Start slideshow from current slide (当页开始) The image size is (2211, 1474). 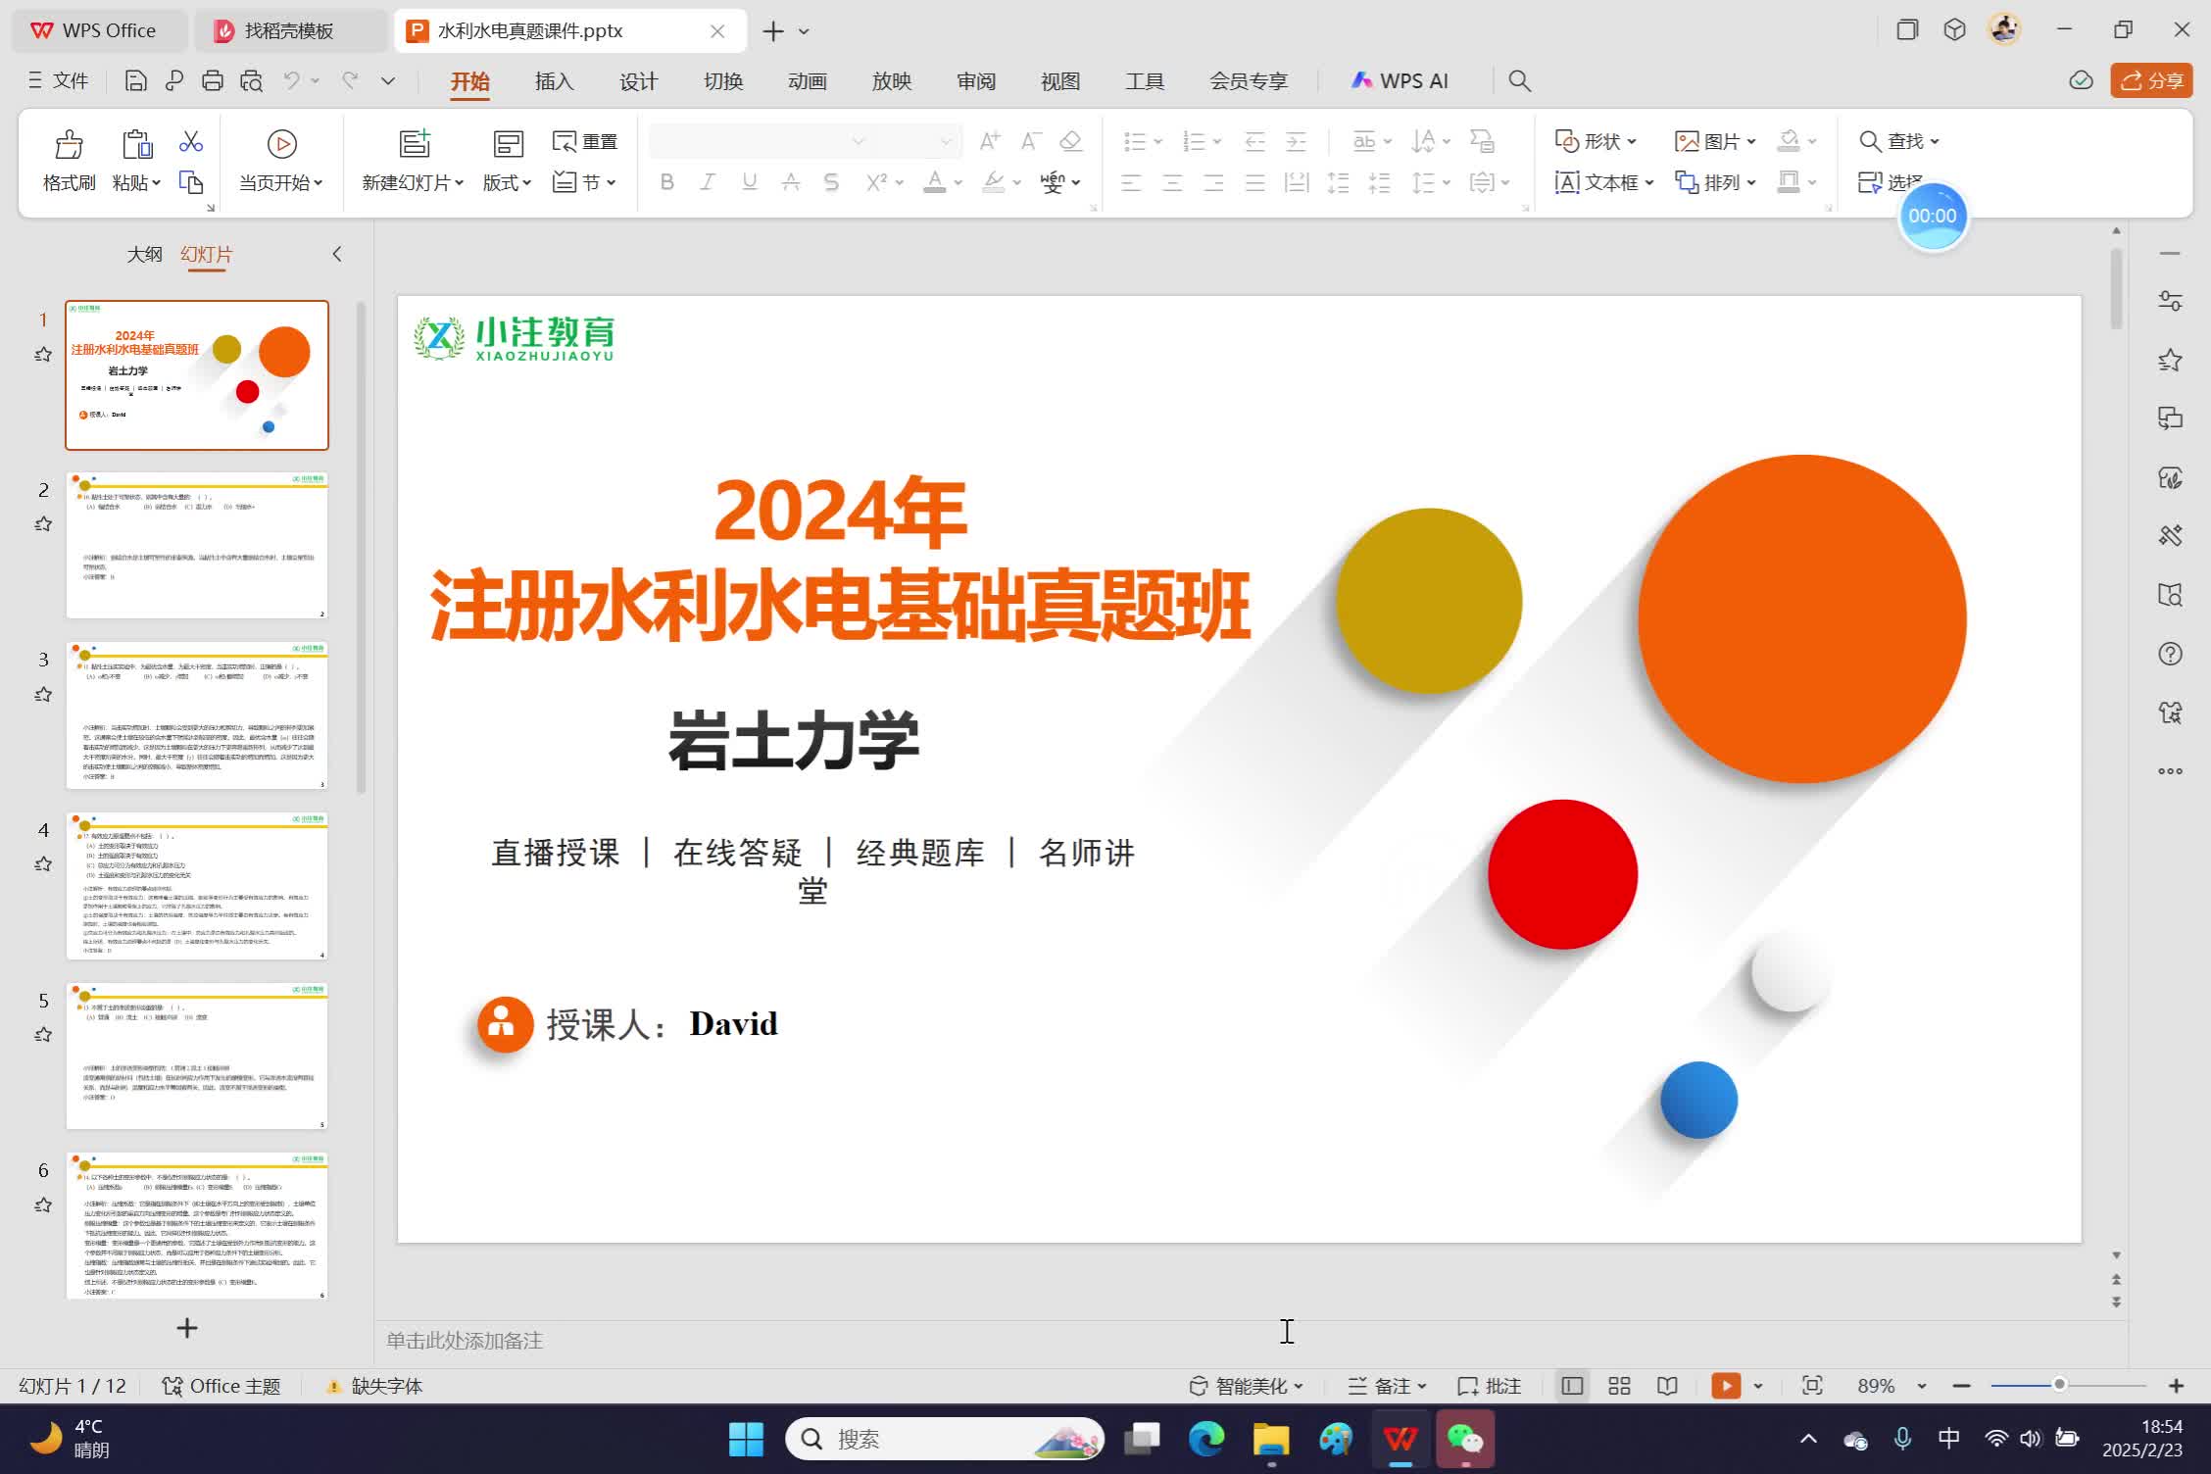coord(281,145)
